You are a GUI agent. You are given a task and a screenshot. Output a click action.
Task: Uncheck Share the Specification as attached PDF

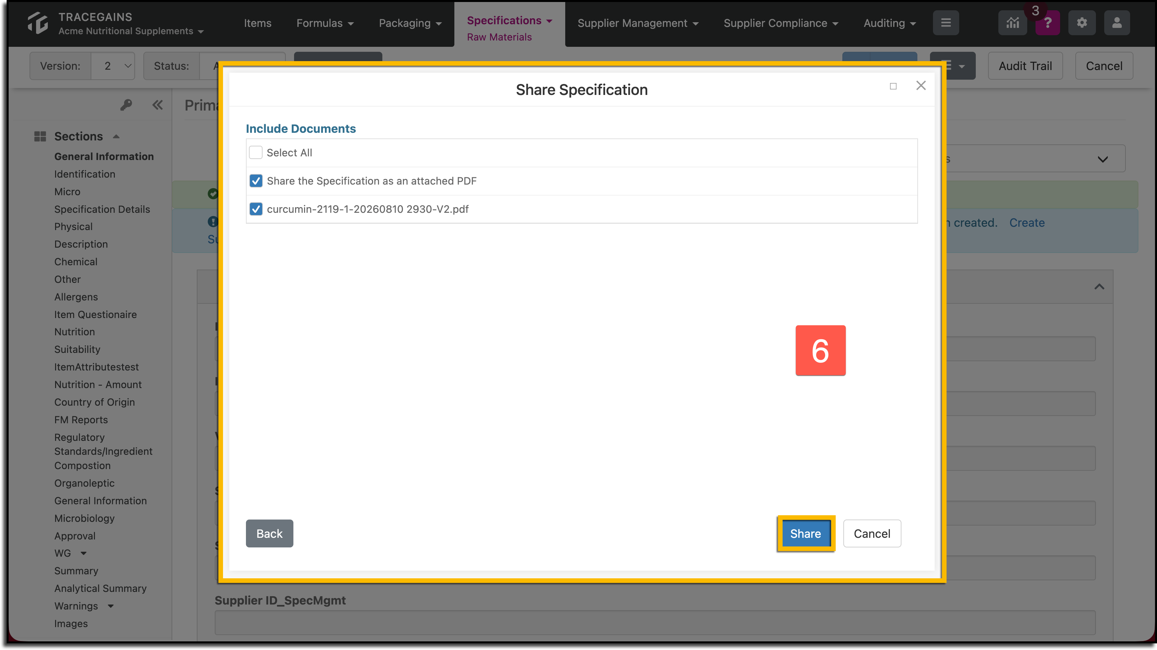(256, 181)
